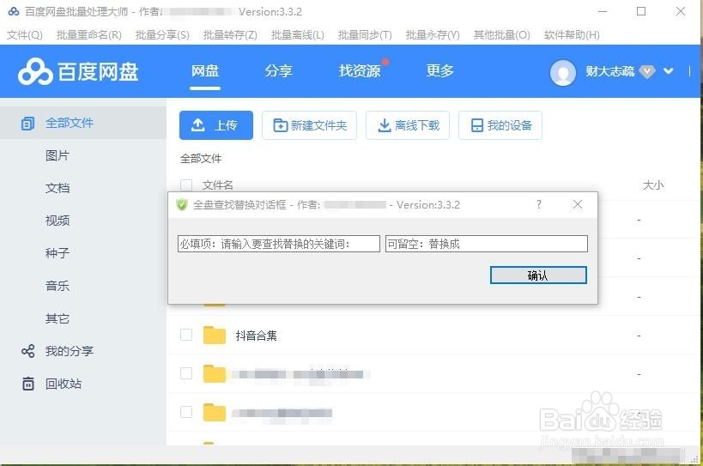Switch to the 找资源 tab
Screen dimensions: 703x466
[x=360, y=70]
